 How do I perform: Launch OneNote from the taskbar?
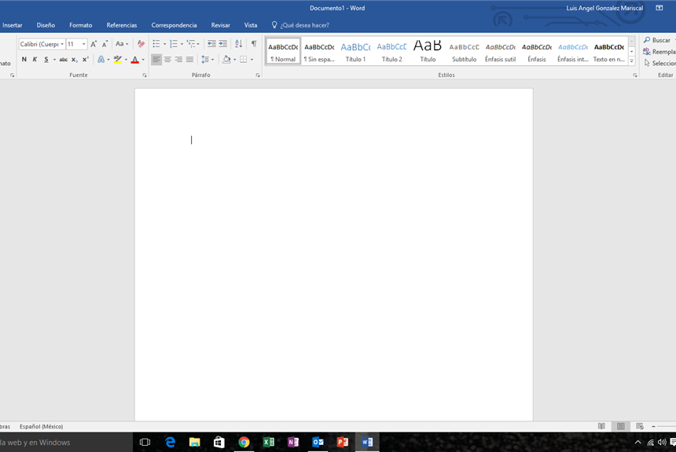point(293,442)
